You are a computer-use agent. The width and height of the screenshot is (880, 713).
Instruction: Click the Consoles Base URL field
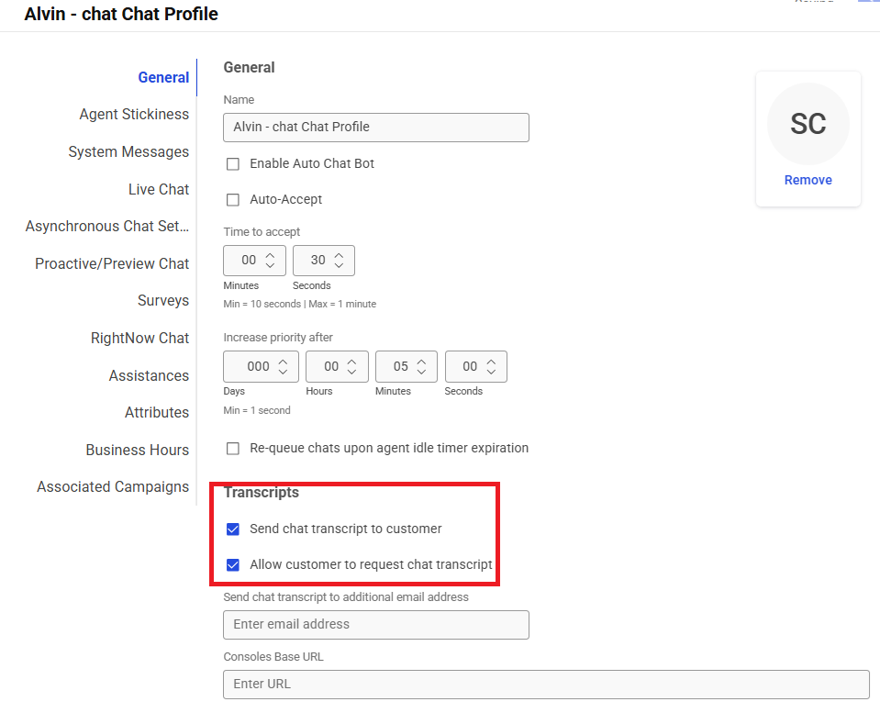click(x=546, y=685)
